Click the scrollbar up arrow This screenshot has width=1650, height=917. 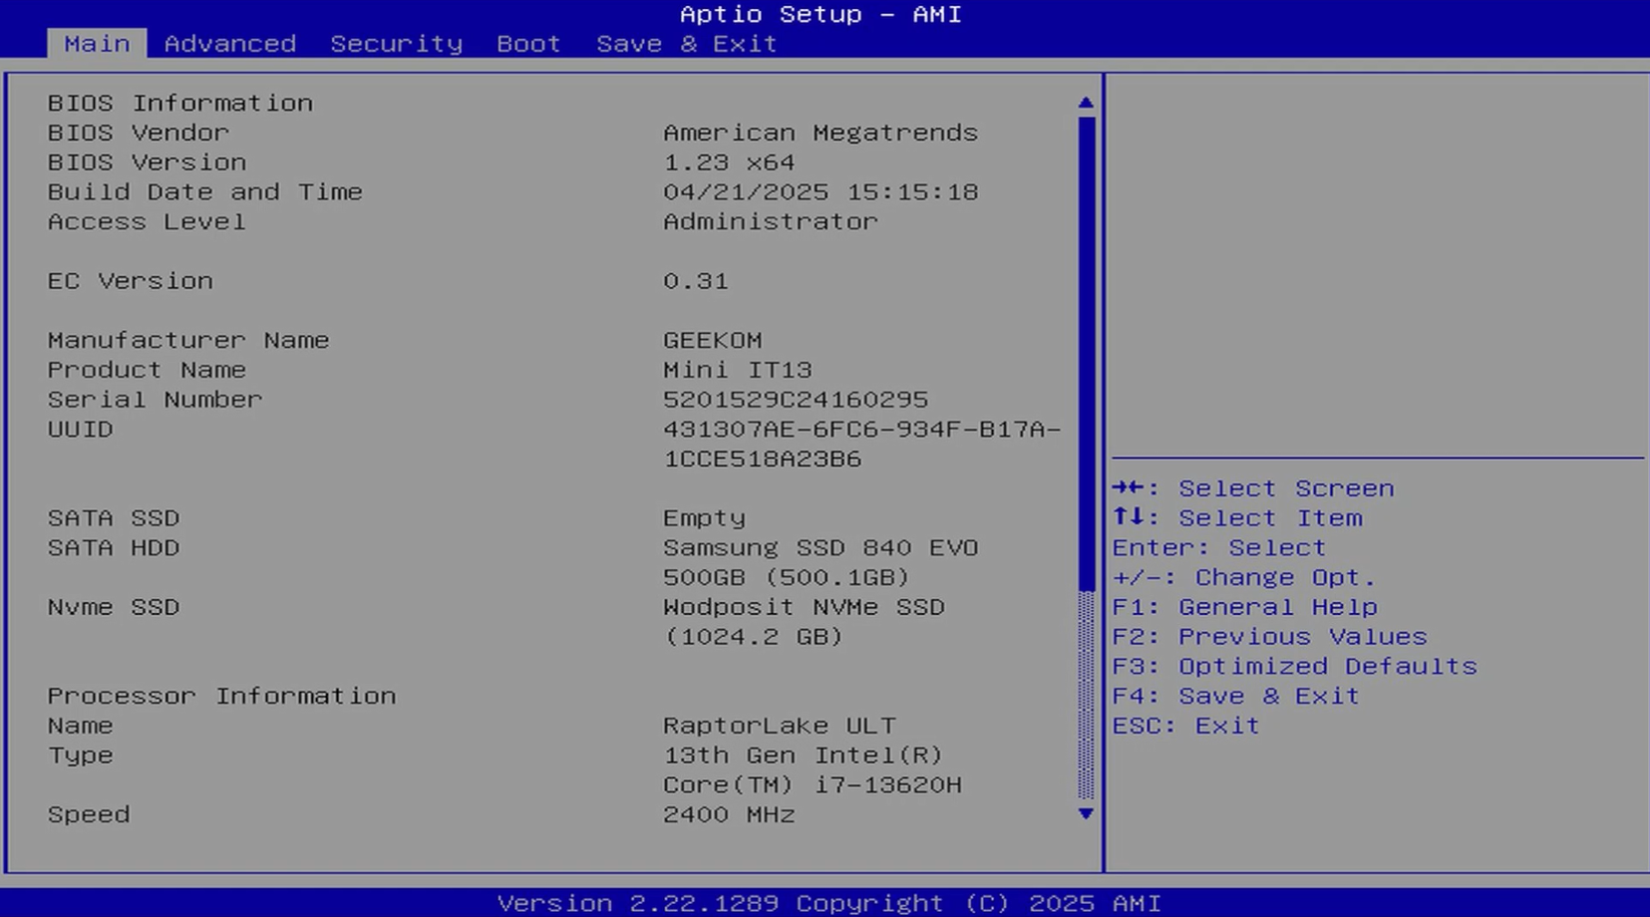click(1086, 103)
